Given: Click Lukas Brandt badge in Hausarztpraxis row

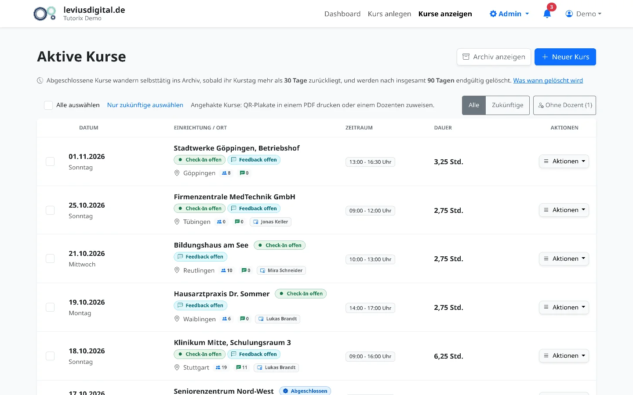Looking at the screenshot, I should (277, 319).
